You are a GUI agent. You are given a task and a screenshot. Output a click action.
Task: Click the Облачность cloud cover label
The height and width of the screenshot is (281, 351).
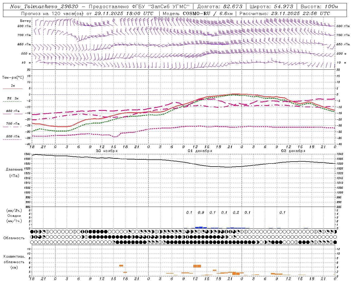coord(14,238)
